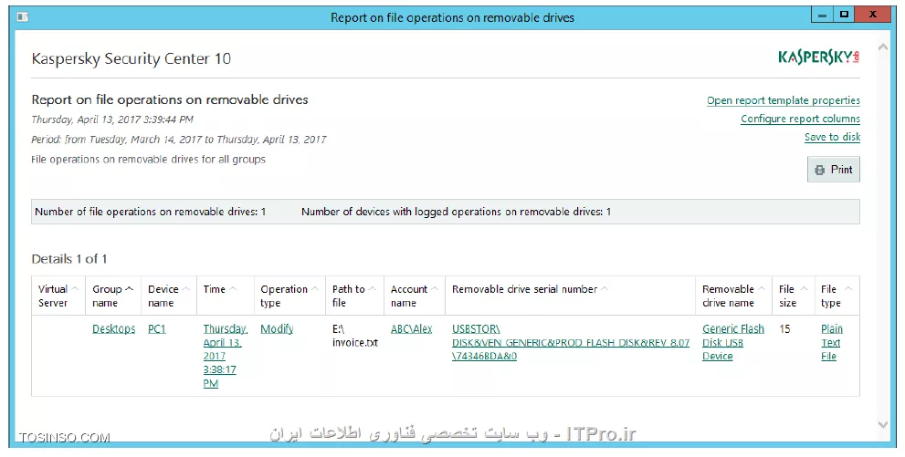Click scrollbar up arrow
Viewport: 905px width, 457px height.
882,47
